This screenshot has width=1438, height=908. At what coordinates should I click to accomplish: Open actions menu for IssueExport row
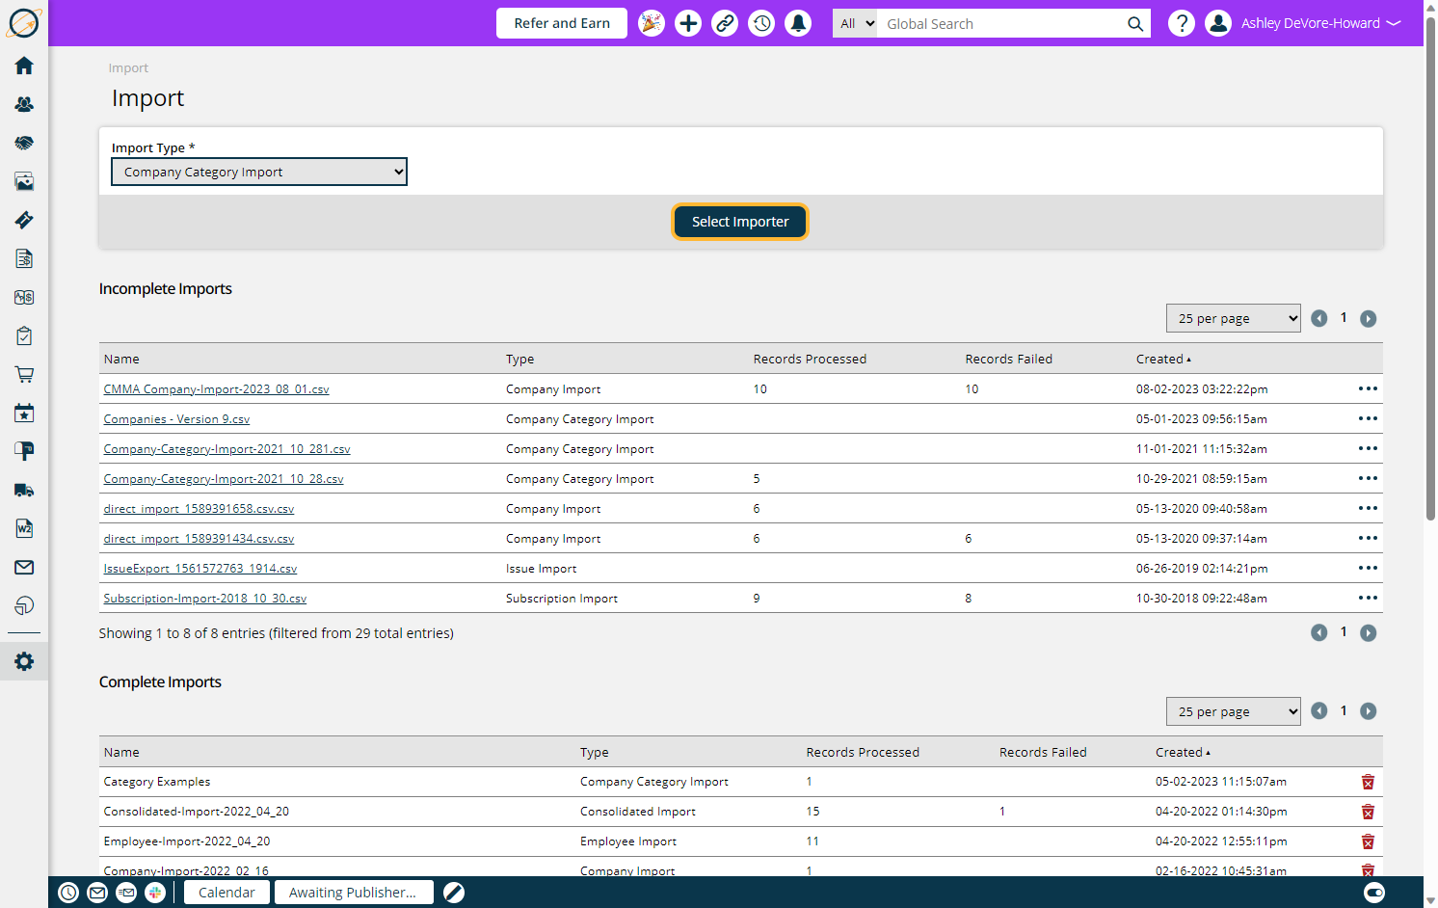click(x=1368, y=568)
